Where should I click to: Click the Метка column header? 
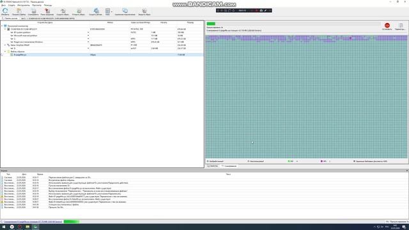pos(110,23)
